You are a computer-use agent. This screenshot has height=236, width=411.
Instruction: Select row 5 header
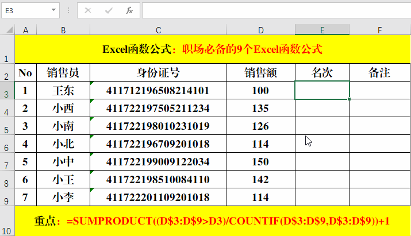7,126
